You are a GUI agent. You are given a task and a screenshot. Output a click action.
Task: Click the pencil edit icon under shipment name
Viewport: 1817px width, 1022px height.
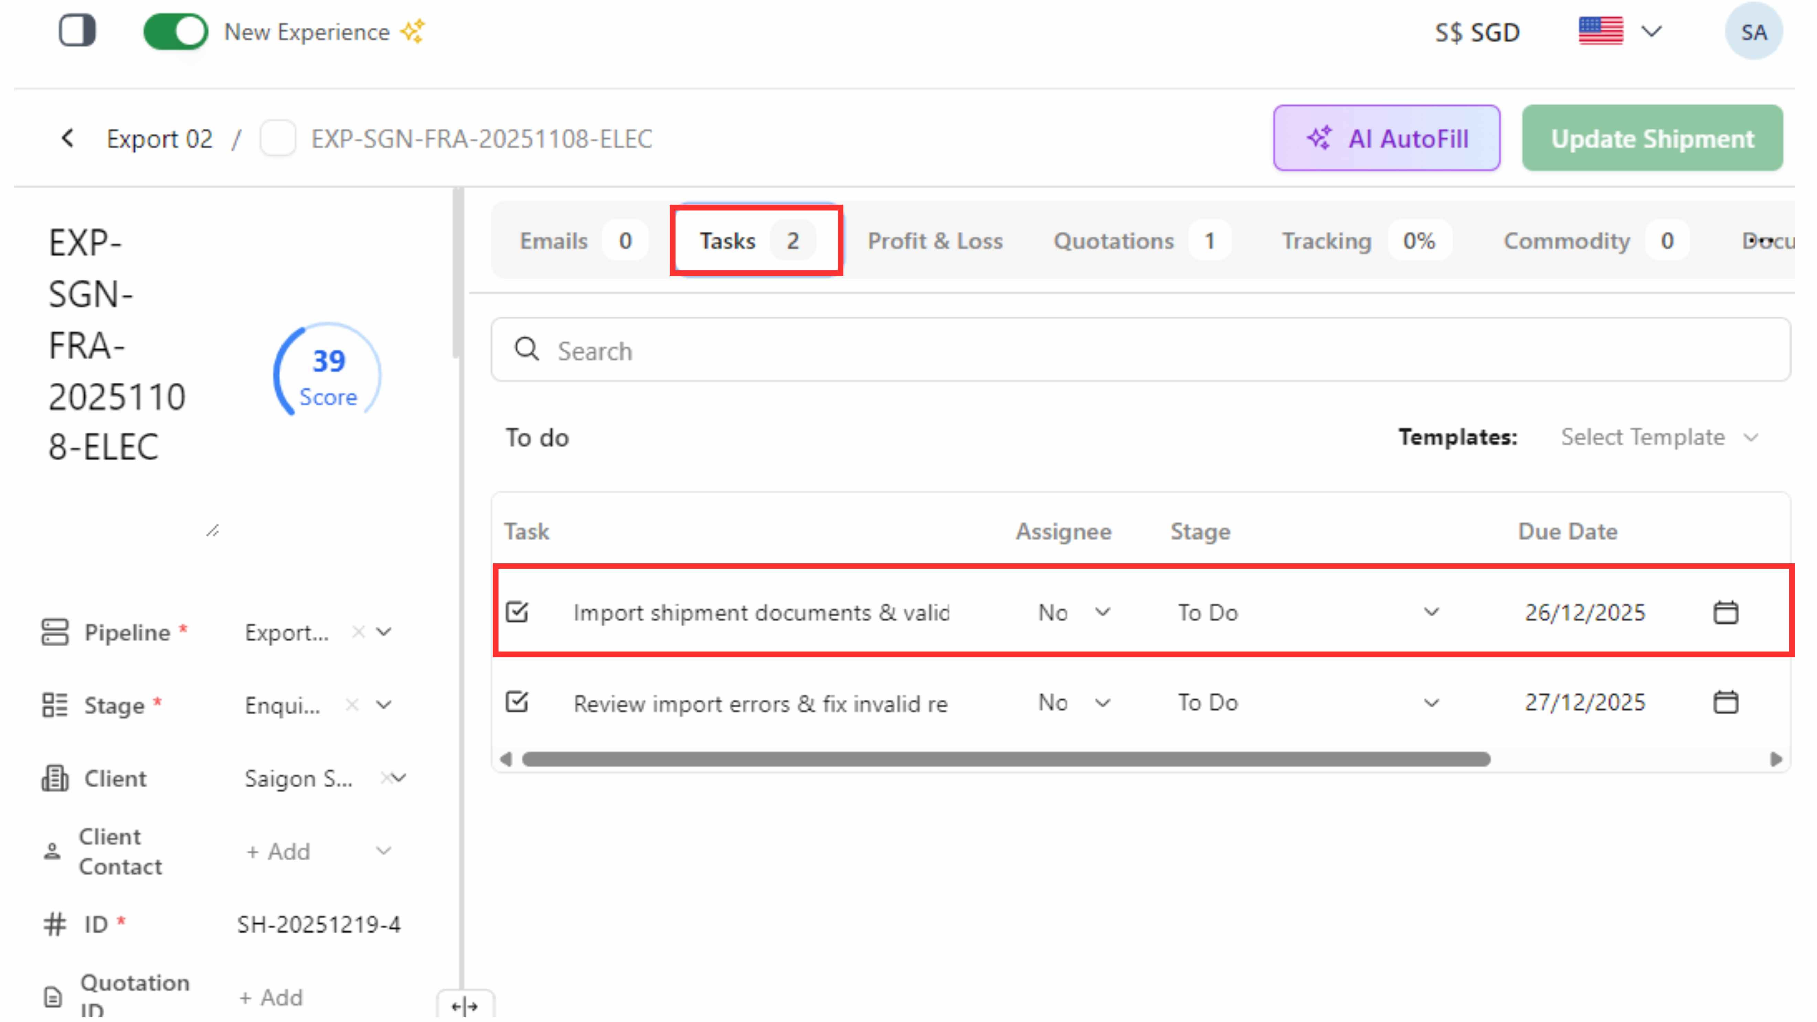(212, 530)
